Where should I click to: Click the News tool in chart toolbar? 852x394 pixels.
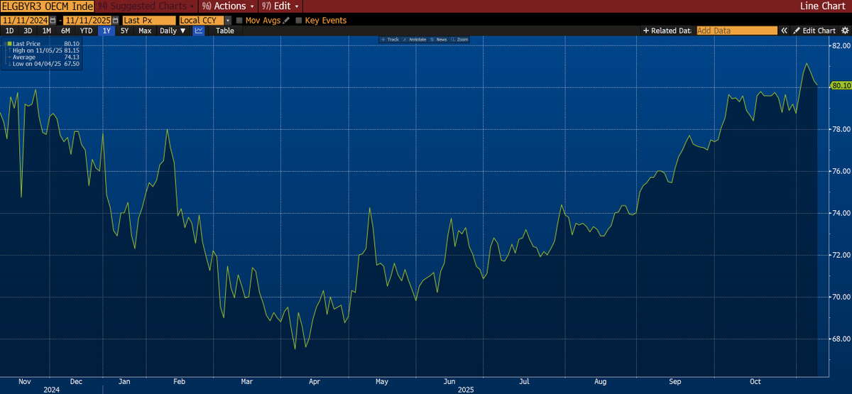tap(438, 39)
